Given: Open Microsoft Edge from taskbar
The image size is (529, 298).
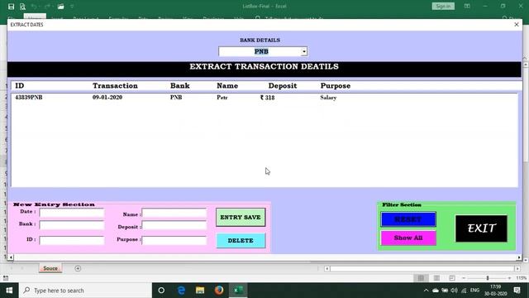Looking at the screenshot, I should [x=181, y=291].
